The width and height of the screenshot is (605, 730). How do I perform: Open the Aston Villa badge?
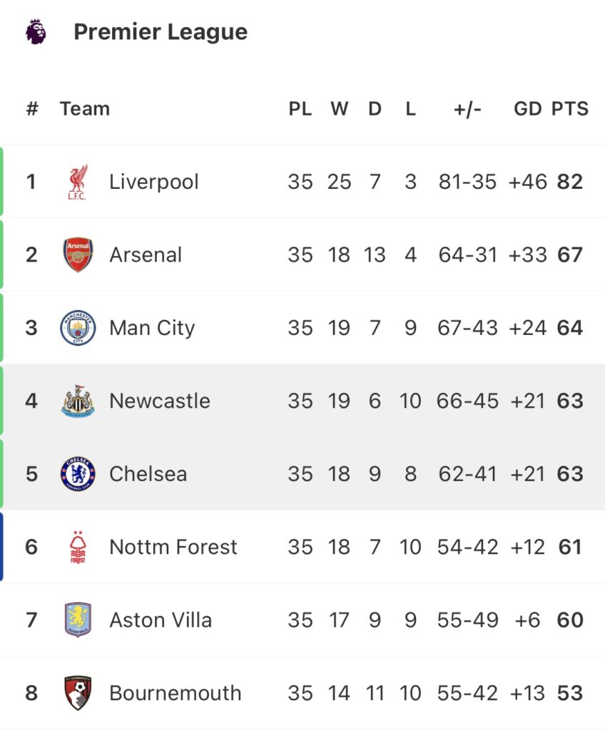pyautogui.click(x=78, y=620)
